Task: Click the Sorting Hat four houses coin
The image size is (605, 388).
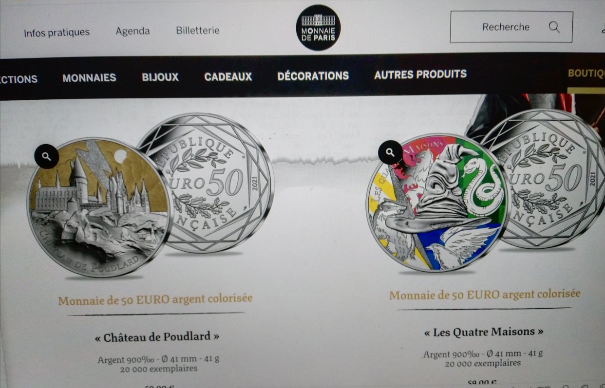Action: coord(438,203)
